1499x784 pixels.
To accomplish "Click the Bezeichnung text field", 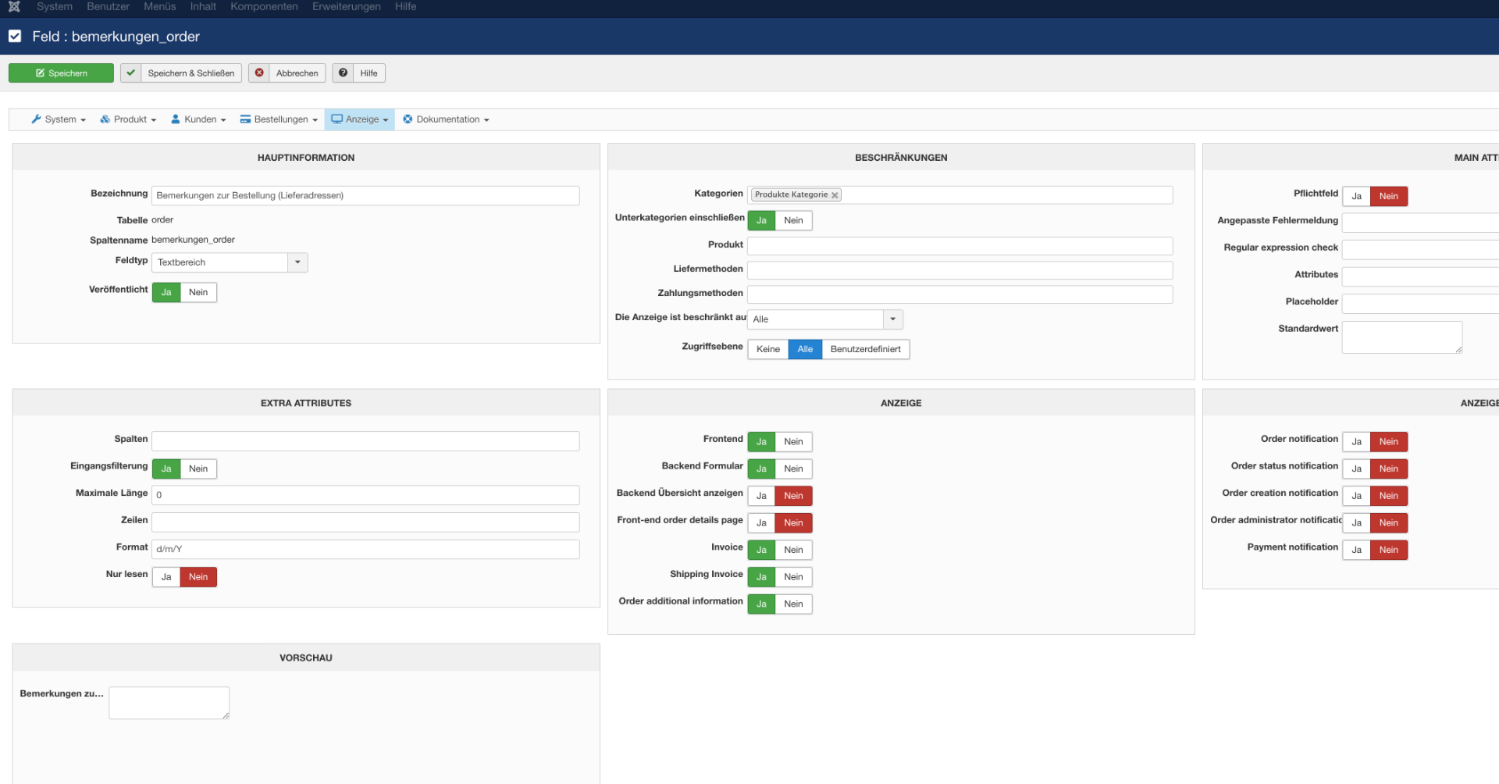I will (365, 196).
